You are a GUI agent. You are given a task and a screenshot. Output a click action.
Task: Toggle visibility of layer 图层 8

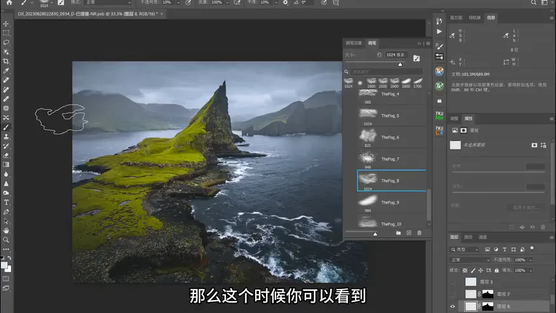(x=452, y=306)
